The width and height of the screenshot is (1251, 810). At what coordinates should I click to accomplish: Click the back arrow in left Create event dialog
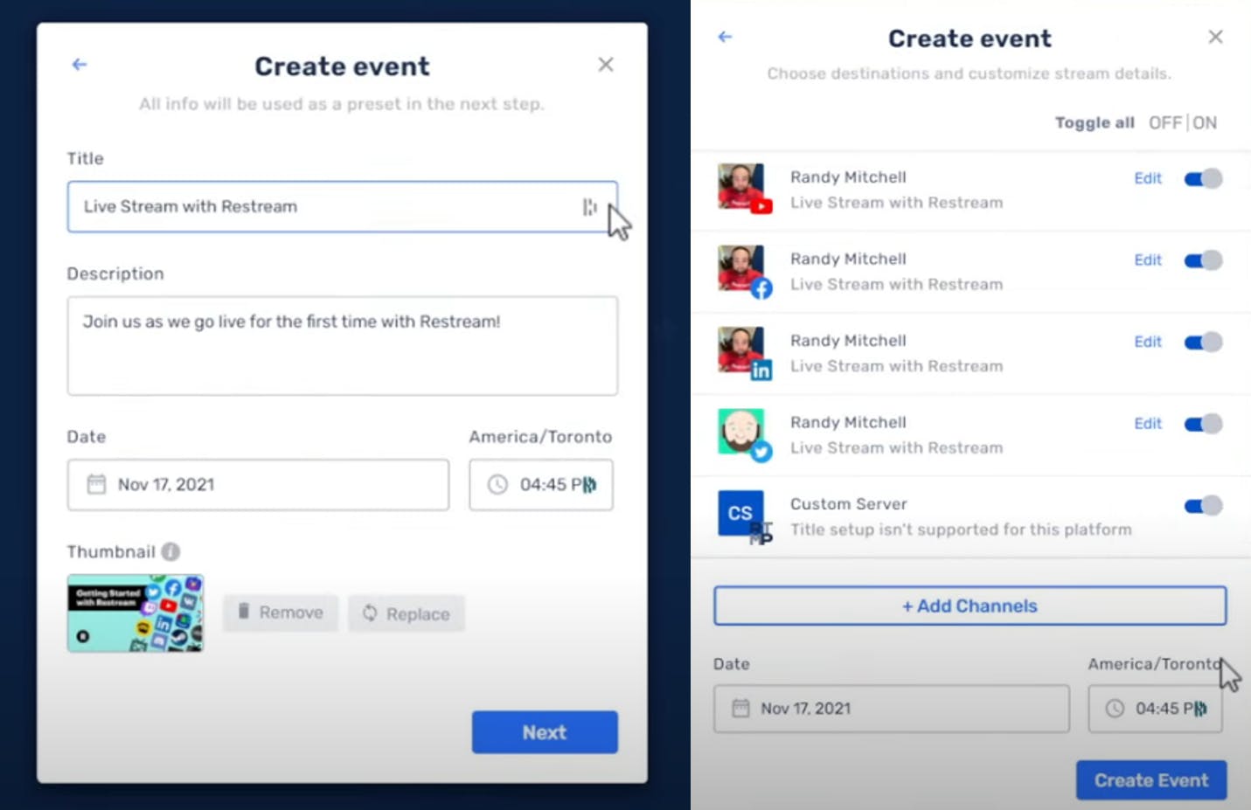point(80,65)
